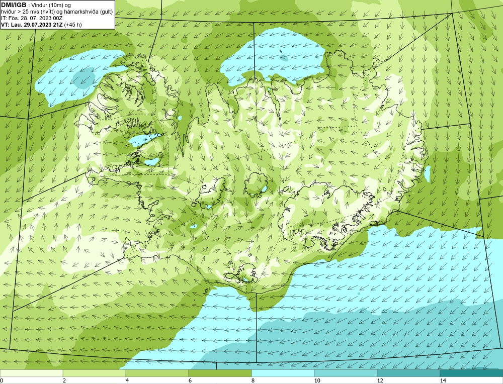Click the legend scale label "14"
The height and width of the screenshot is (384, 503).
[x=443, y=380]
